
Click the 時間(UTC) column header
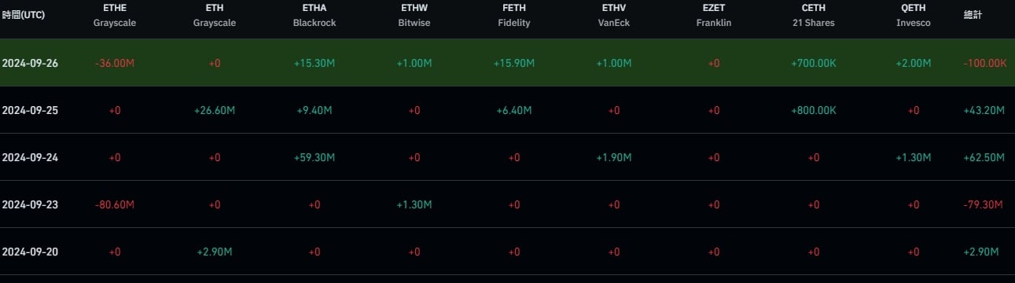click(24, 15)
